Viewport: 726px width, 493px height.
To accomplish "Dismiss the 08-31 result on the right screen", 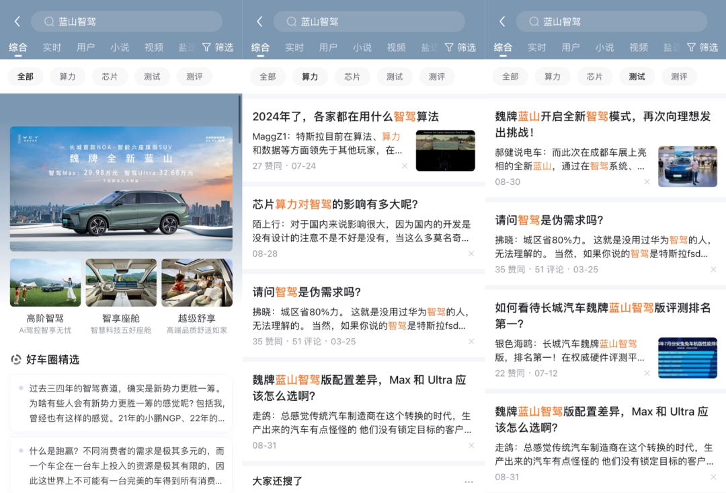I will [713, 477].
